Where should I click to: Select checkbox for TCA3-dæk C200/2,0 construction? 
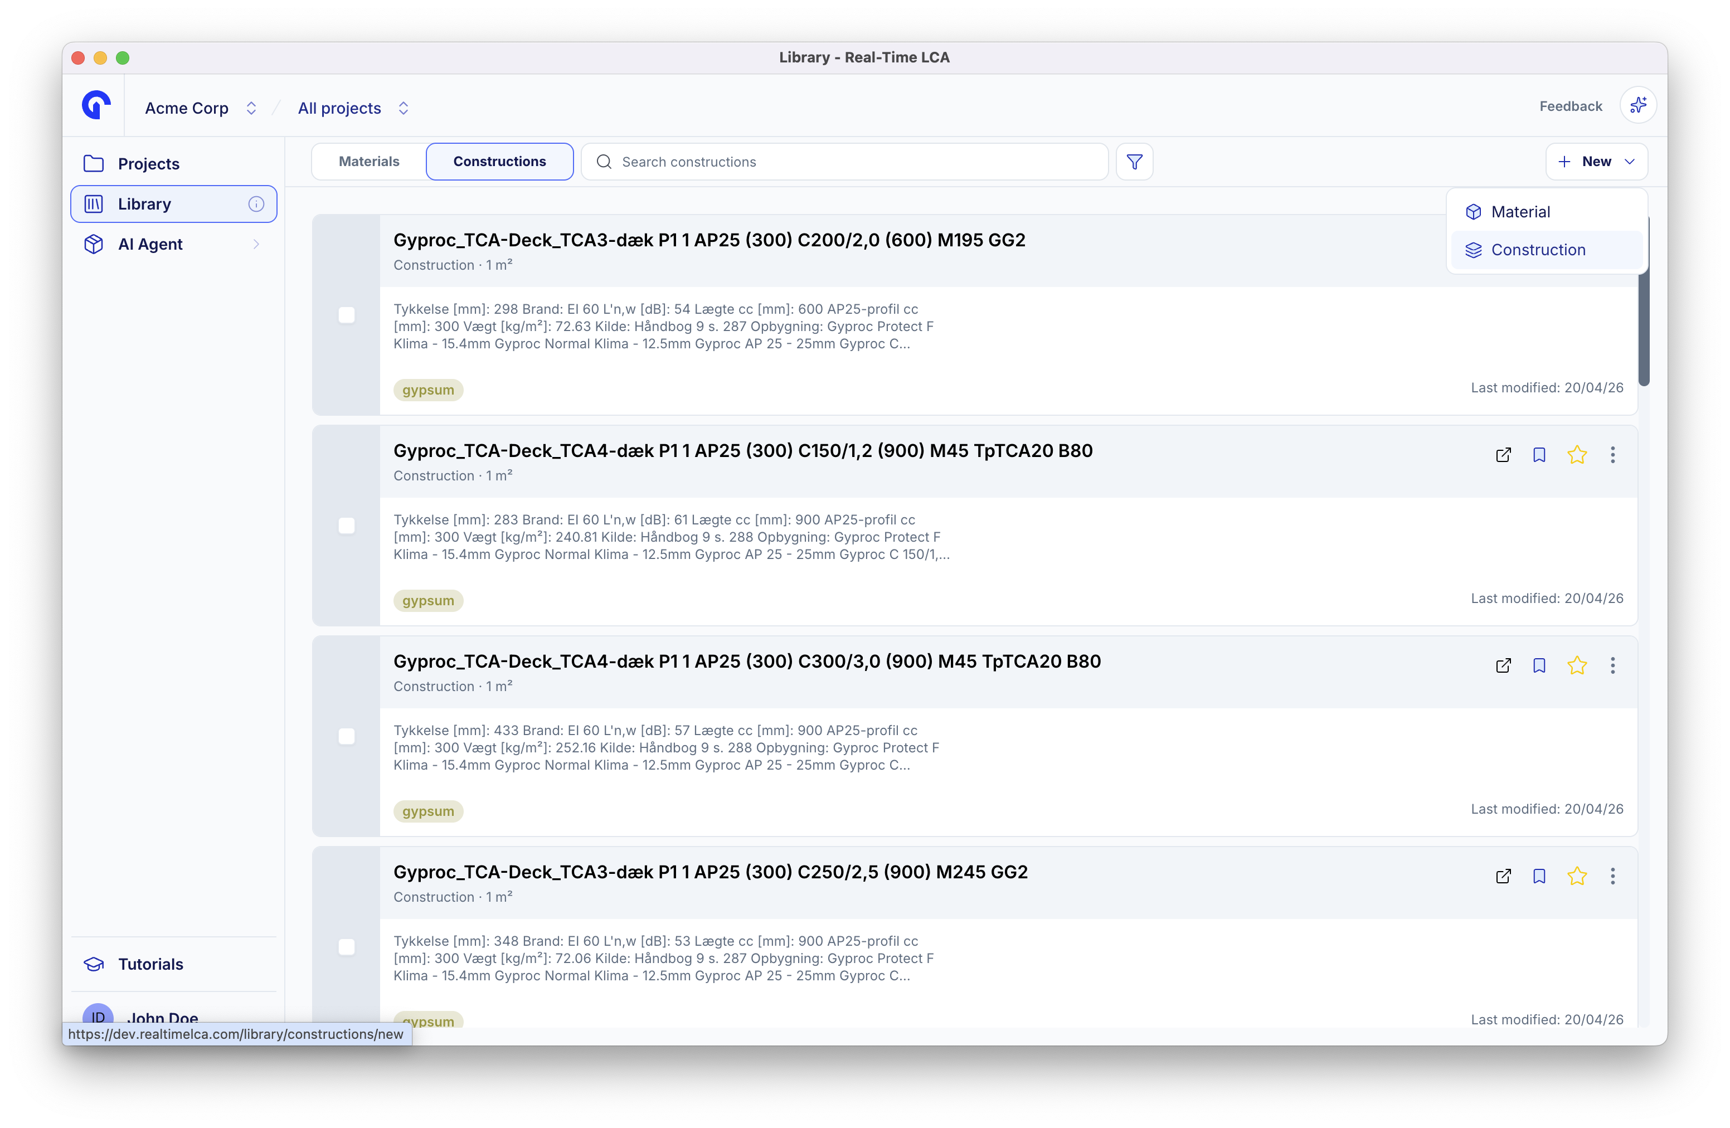coord(347,315)
